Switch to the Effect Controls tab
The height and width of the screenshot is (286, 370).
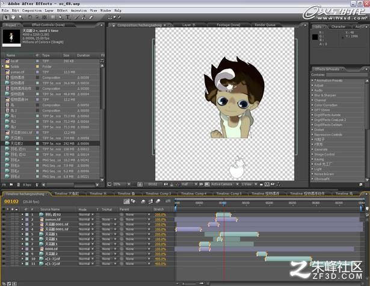pyautogui.click(x=48, y=25)
